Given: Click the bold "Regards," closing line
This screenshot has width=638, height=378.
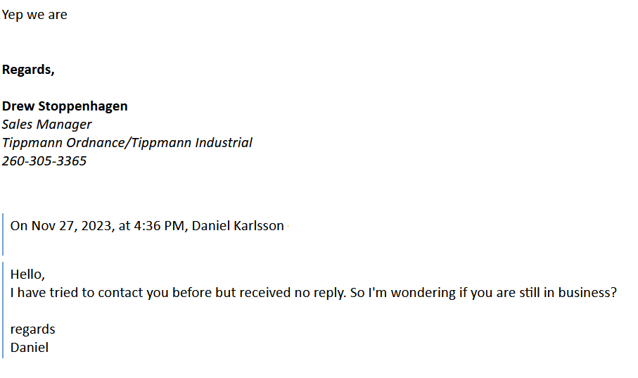Looking at the screenshot, I should 28,70.
